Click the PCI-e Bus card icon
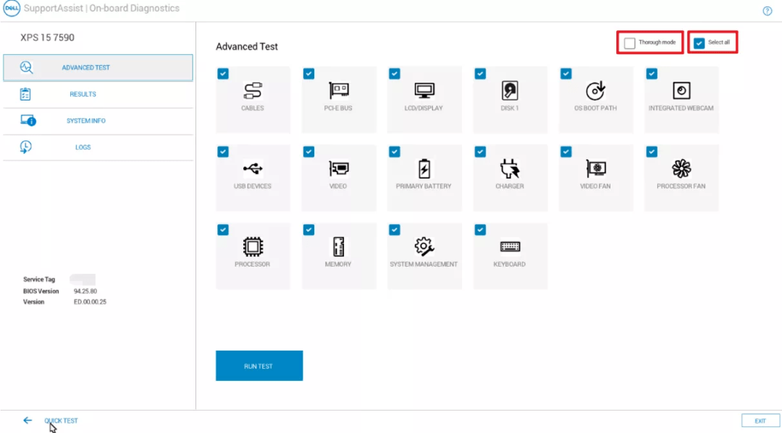Image resolution: width=782 pixels, height=433 pixels. tap(338, 90)
